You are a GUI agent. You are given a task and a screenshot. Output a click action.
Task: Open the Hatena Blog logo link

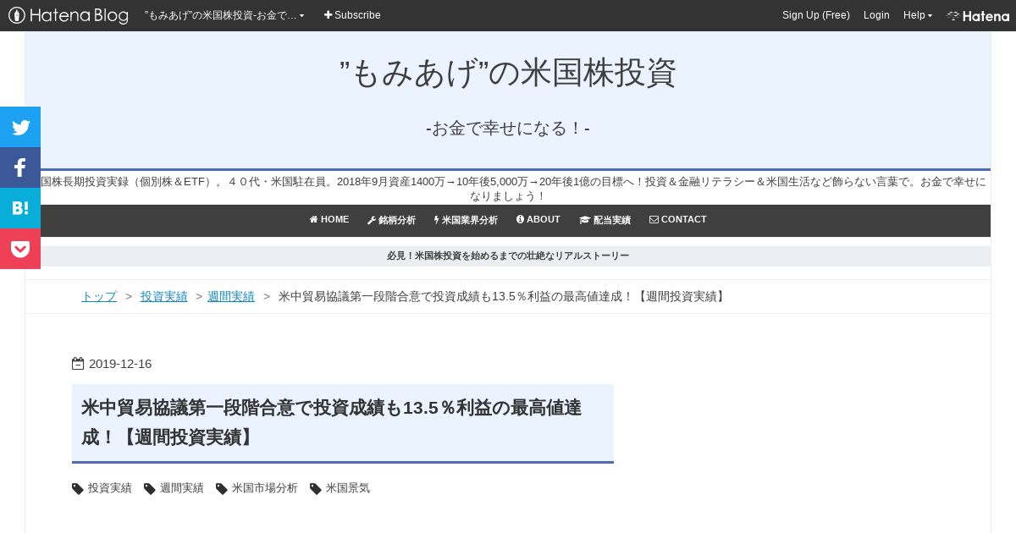tap(69, 15)
